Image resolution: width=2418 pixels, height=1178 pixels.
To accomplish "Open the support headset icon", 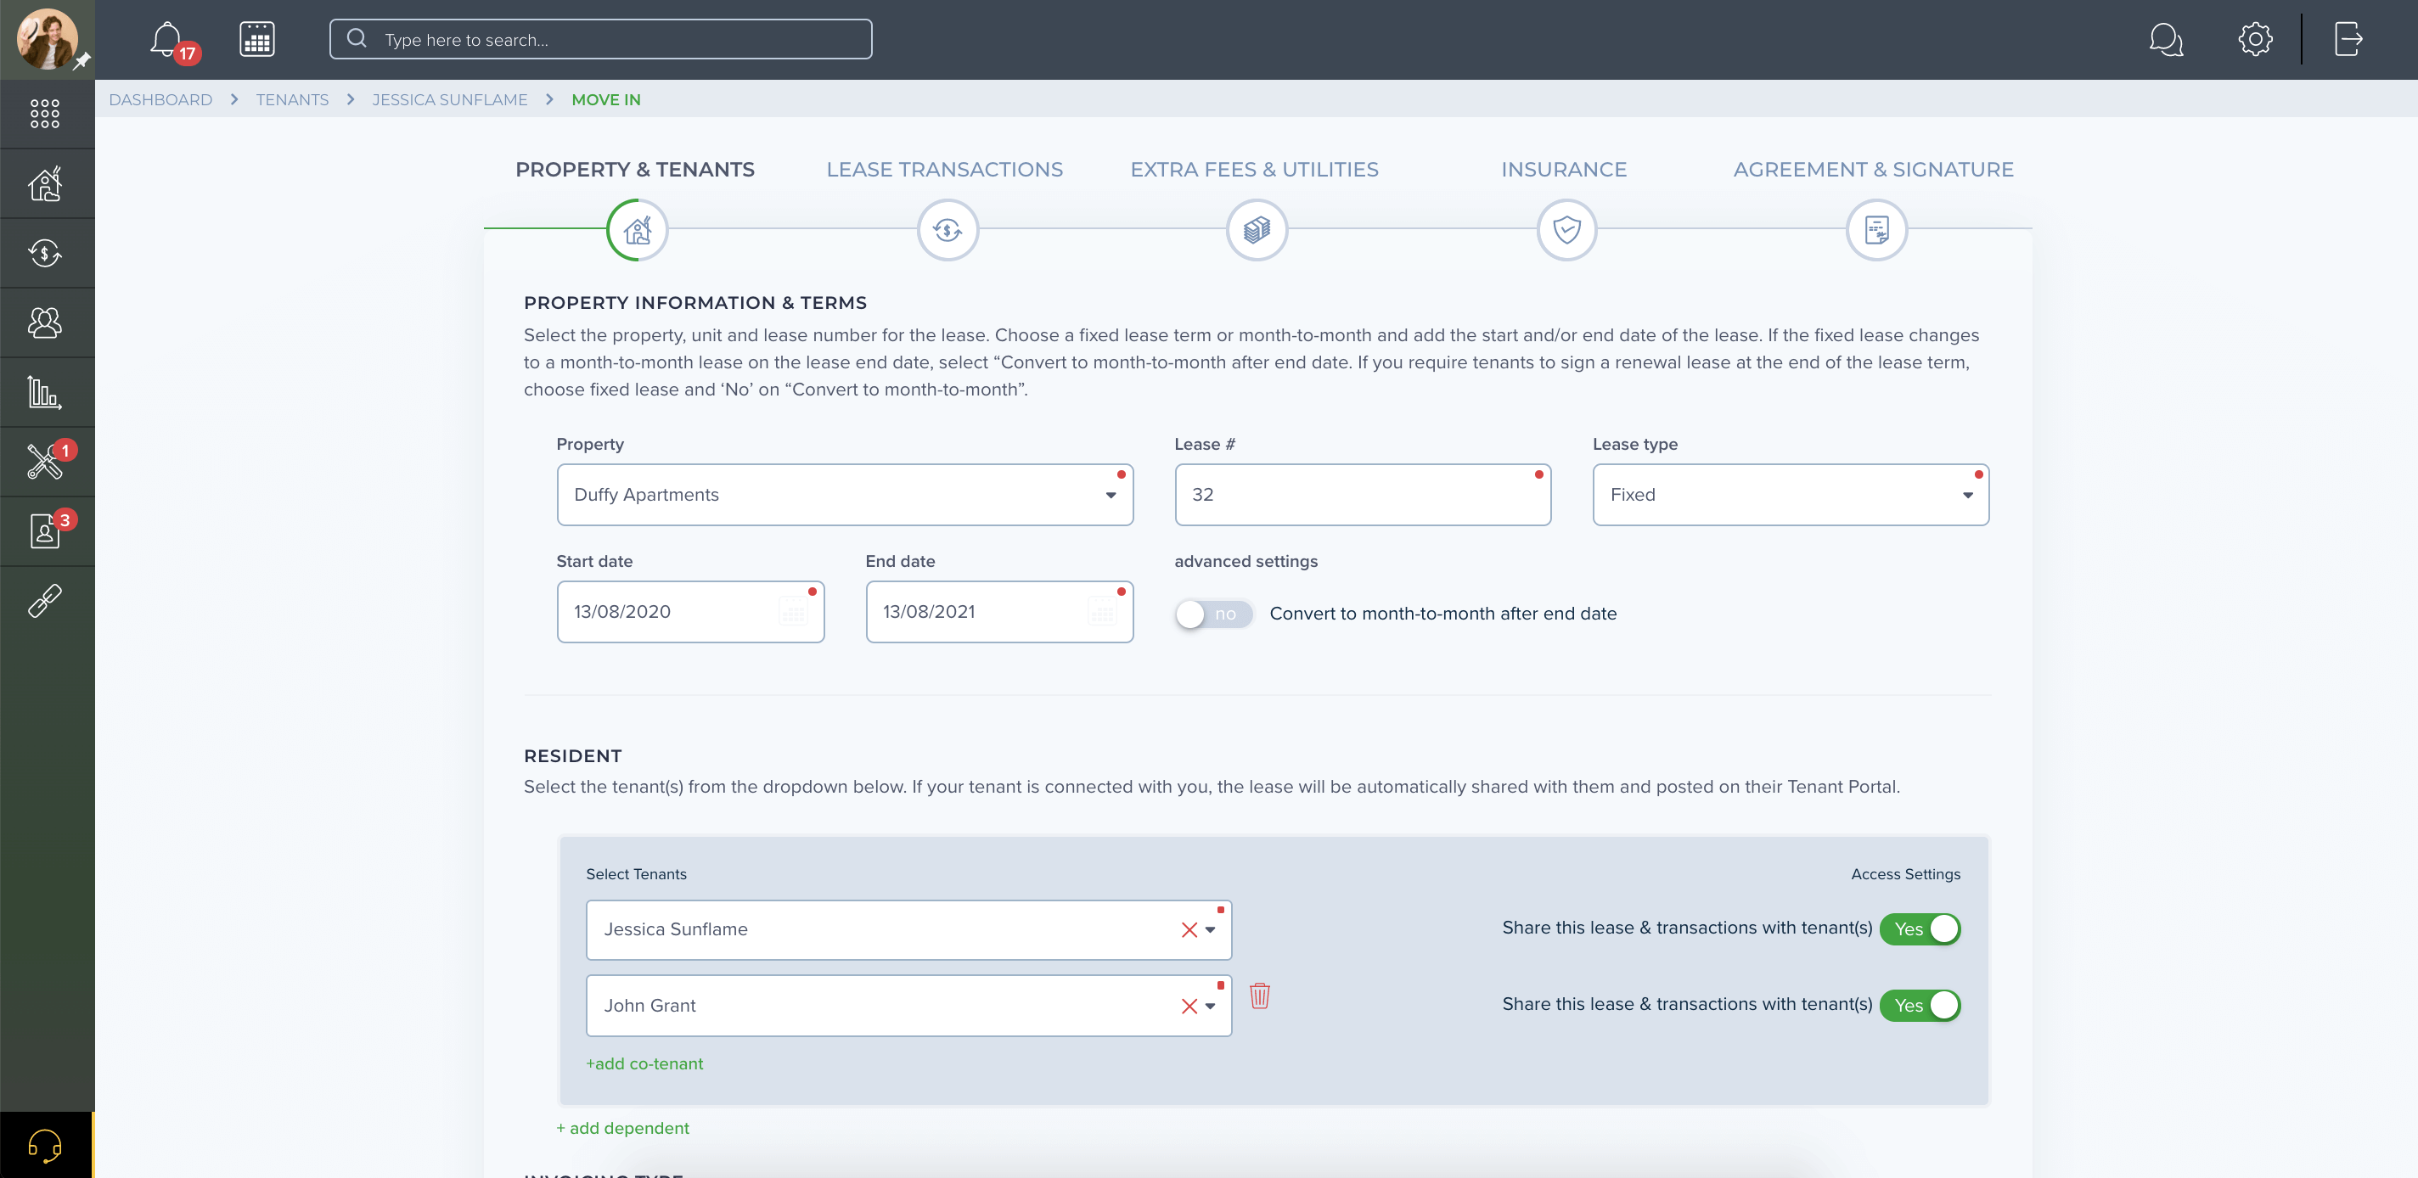I will pyautogui.click(x=45, y=1145).
